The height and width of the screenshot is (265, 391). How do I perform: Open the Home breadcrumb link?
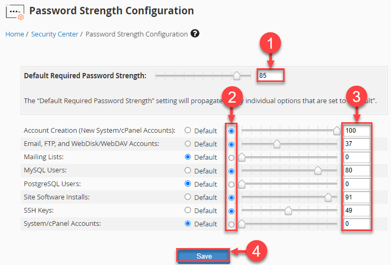14,34
